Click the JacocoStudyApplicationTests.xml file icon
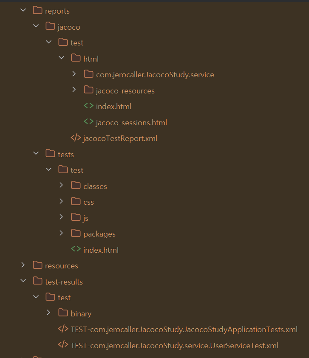This screenshot has width=309, height=358. coord(63,329)
